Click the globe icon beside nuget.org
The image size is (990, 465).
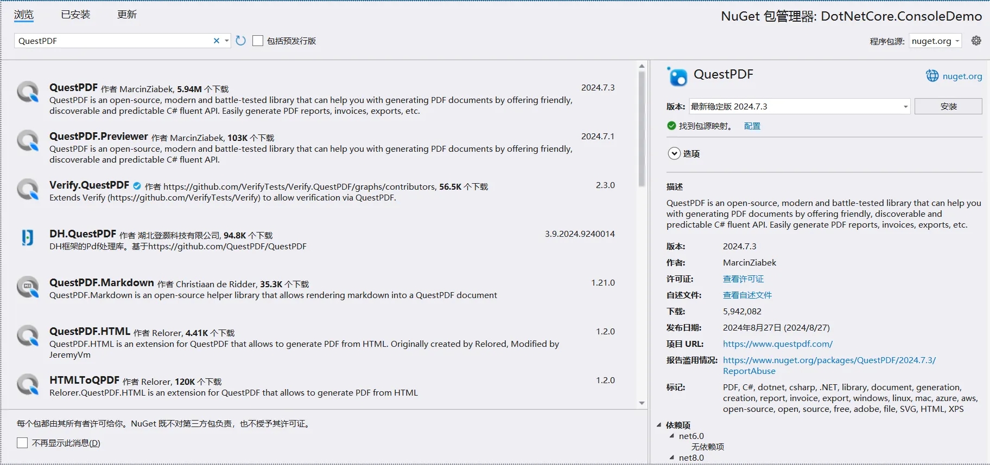(x=932, y=76)
